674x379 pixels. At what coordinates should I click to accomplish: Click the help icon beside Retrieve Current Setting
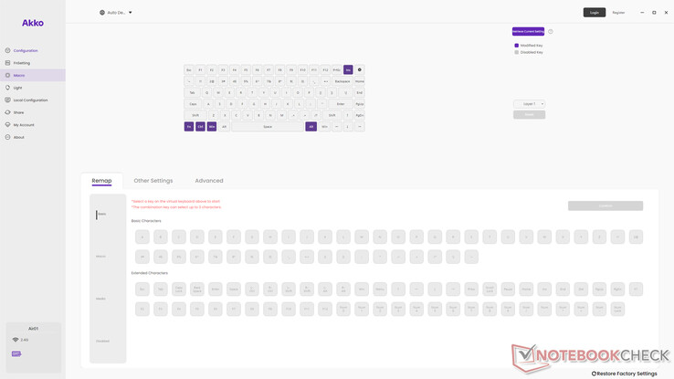tap(551, 31)
